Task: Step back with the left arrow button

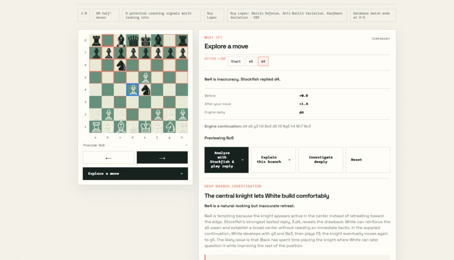Action: point(108,158)
